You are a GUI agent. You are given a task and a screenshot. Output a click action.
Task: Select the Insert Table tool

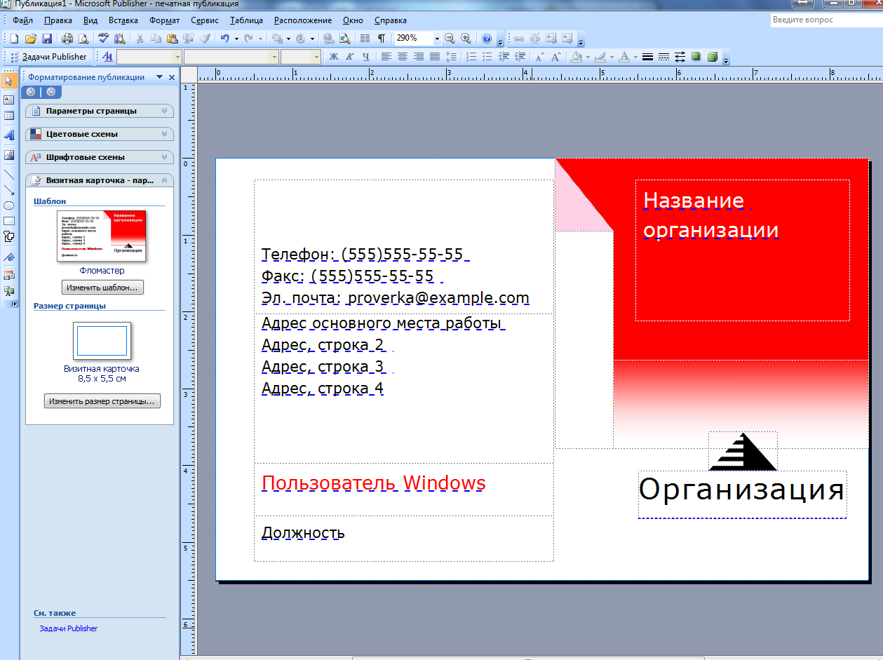click(x=9, y=116)
